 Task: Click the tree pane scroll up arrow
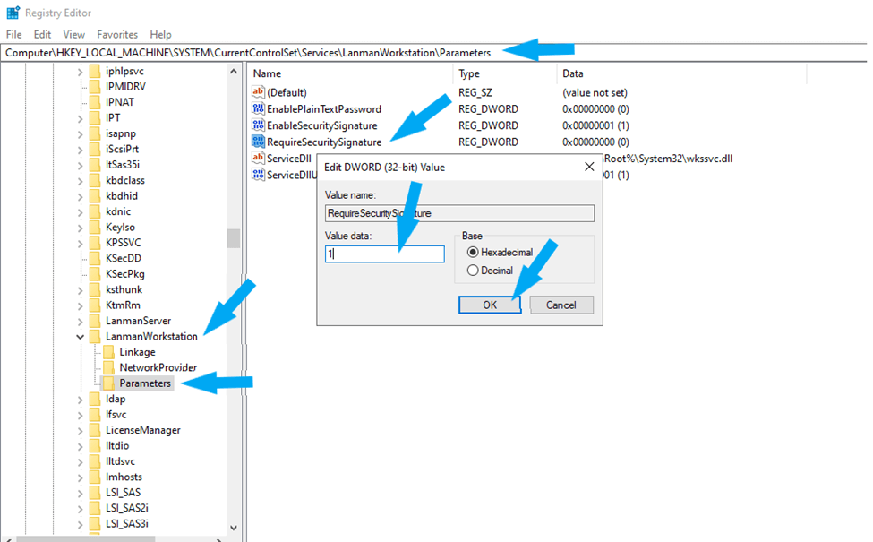(x=234, y=72)
